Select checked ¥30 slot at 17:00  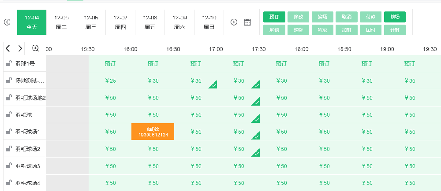pyautogui.click(x=239, y=81)
